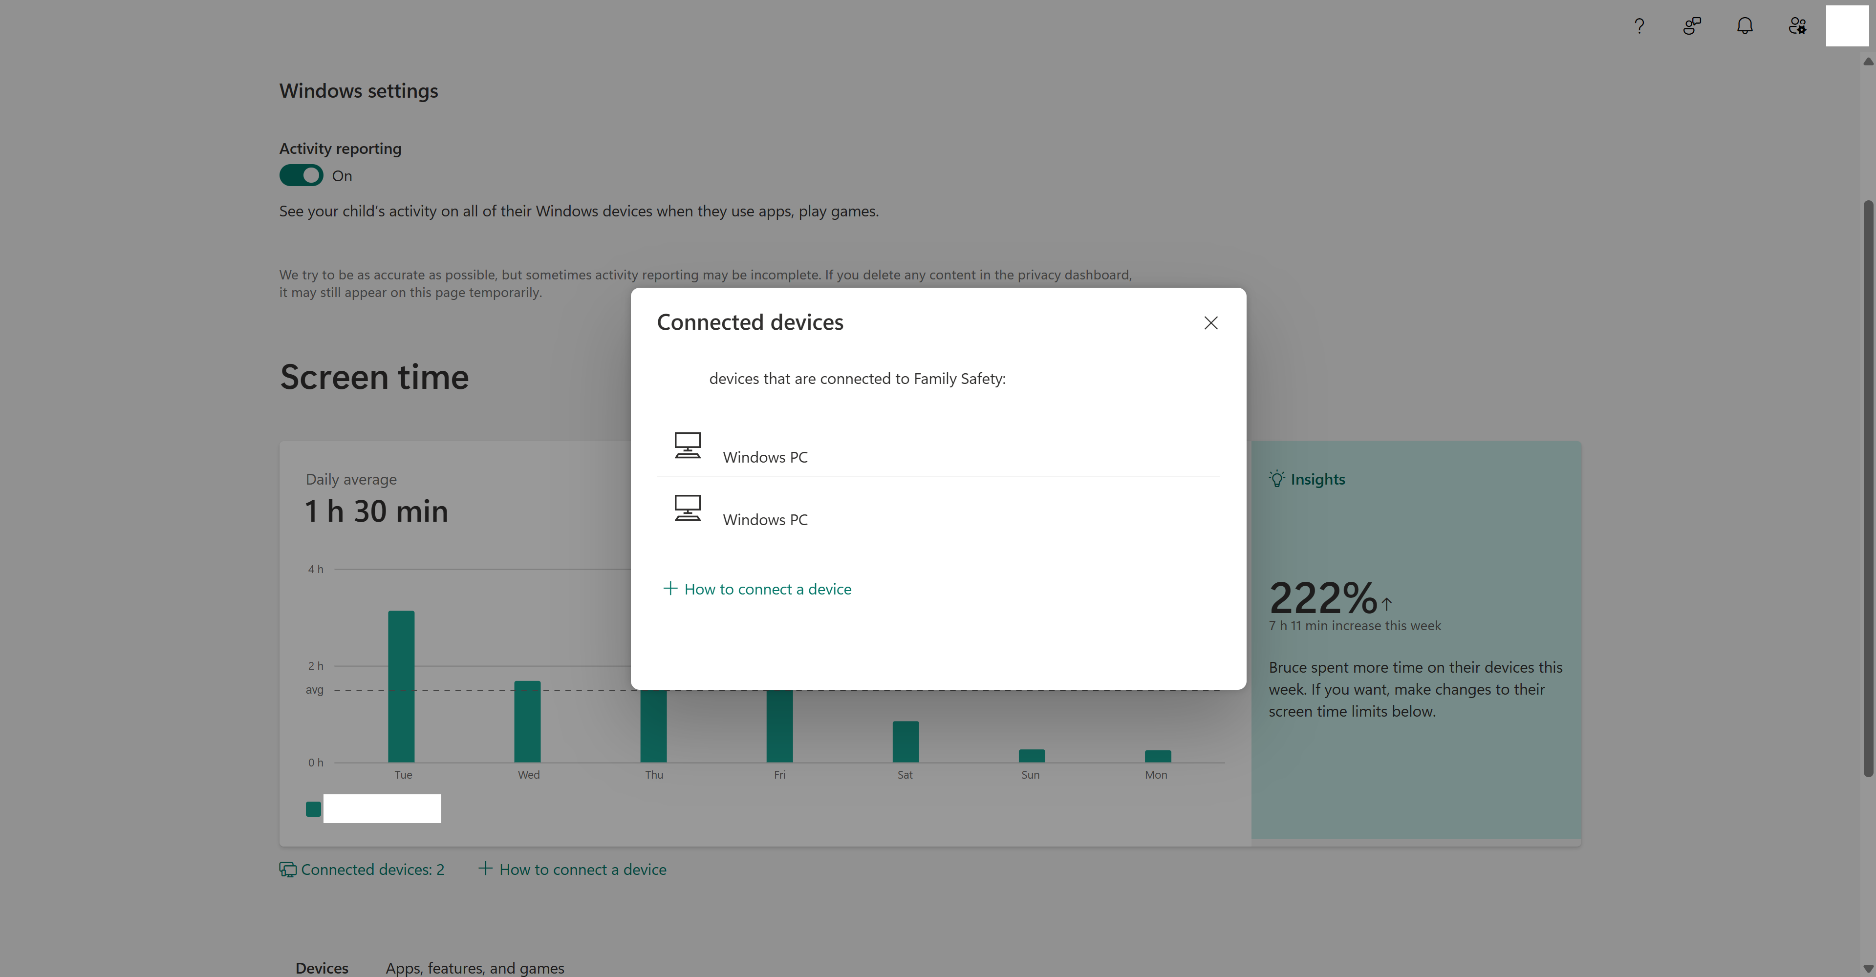The image size is (1876, 977).
Task: Open family settings people-gear icon
Action: pyautogui.click(x=1797, y=26)
